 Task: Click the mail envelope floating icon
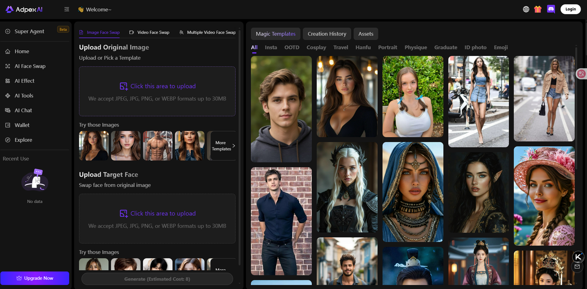(577, 267)
